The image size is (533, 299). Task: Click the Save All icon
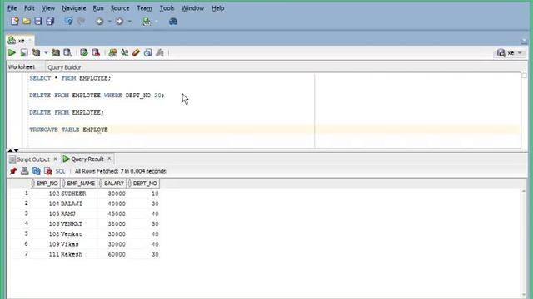tap(50, 22)
